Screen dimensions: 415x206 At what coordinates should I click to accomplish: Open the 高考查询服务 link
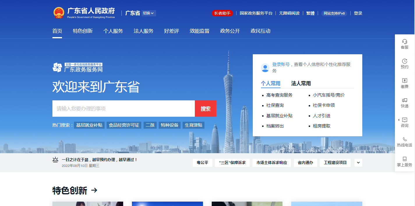click(x=279, y=95)
